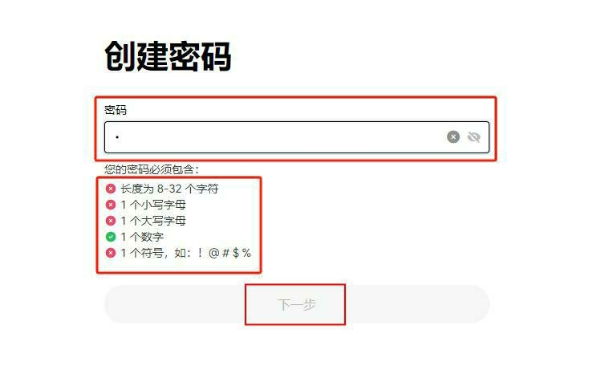This screenshot has height=370, width=609.
Task: Click the requirement text 长度为 8-32 个字符
Action: pos(169,189)
